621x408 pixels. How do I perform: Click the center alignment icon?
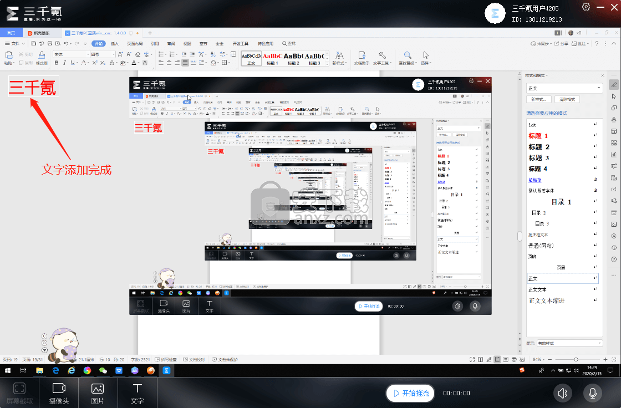tap(169, 63)
